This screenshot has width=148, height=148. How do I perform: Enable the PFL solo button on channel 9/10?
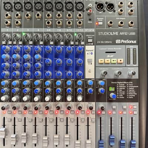click(72, 120)
